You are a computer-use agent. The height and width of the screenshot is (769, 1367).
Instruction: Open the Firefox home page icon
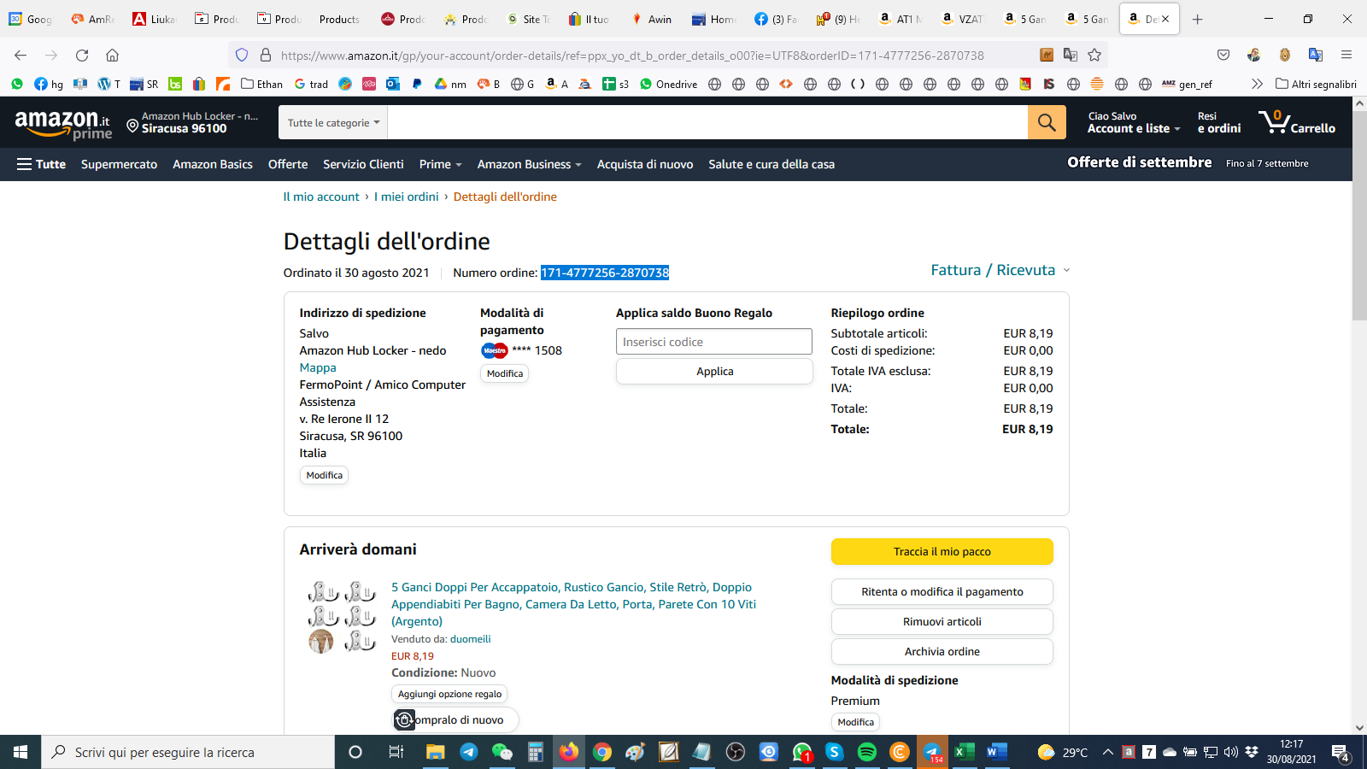pos(112,56)
